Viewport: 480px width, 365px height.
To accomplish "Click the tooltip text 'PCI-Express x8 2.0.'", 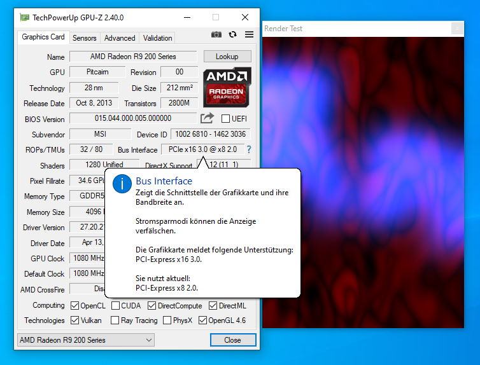I will [x=167, y=288].
